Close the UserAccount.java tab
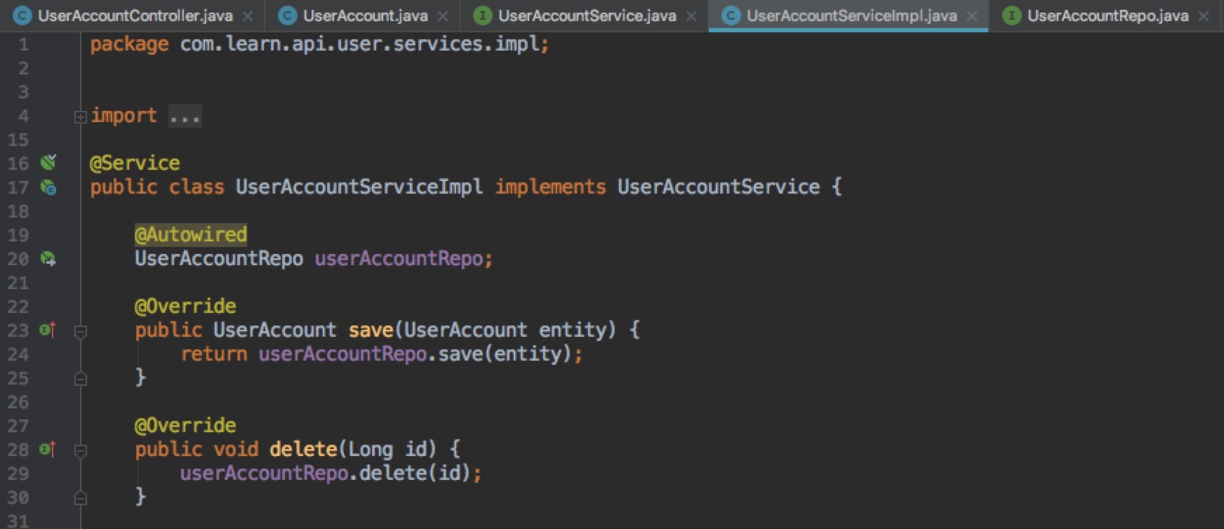The image size is (1224, 529). tap(443, 15)
